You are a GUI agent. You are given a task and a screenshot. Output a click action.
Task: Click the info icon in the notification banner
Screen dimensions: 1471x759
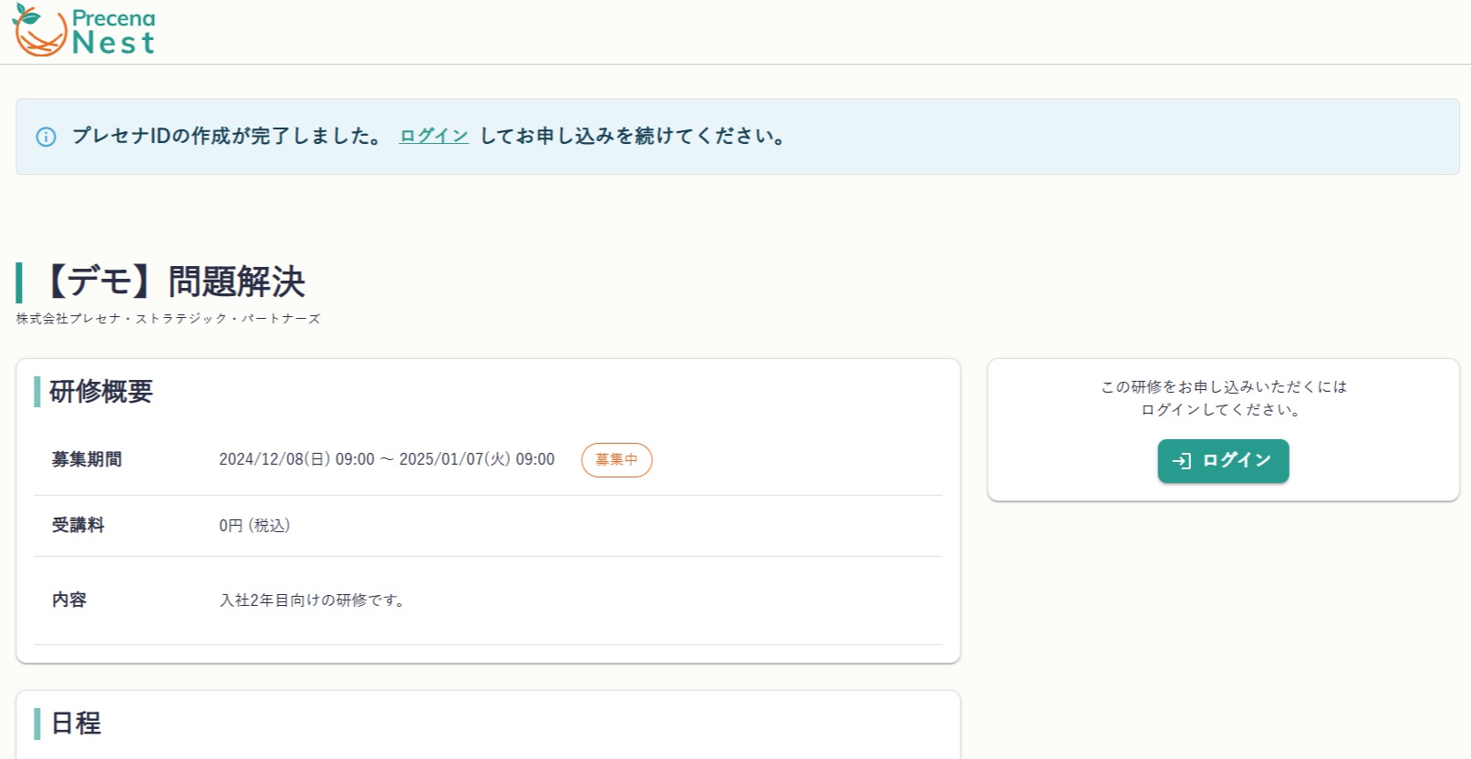46,137
